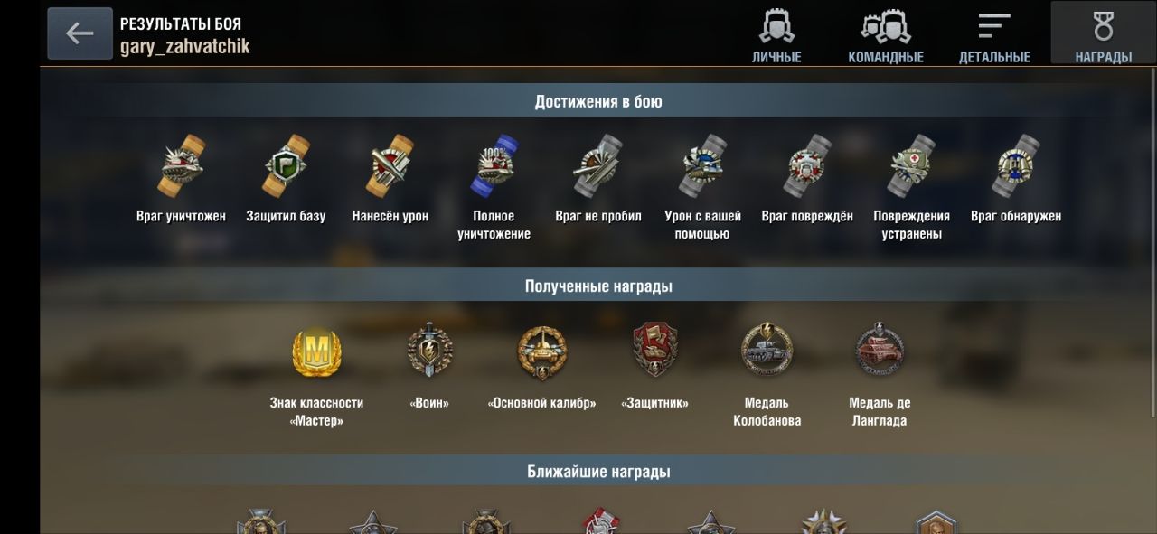Image resolution: width=1157 pixels, height=534 pixels.
Task: Switch to the ЛИЧНЫЕ tab
Action: point(777,37)
